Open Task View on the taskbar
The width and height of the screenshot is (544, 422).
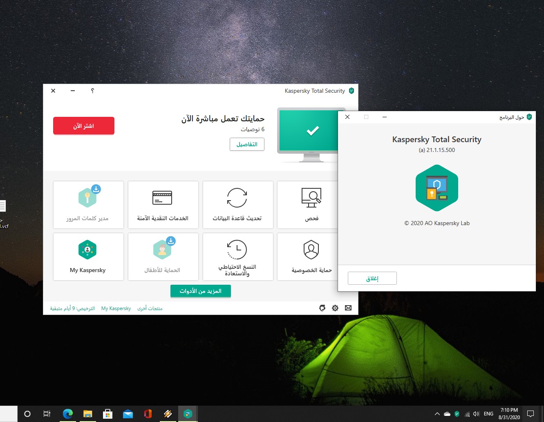coord(47,414)
